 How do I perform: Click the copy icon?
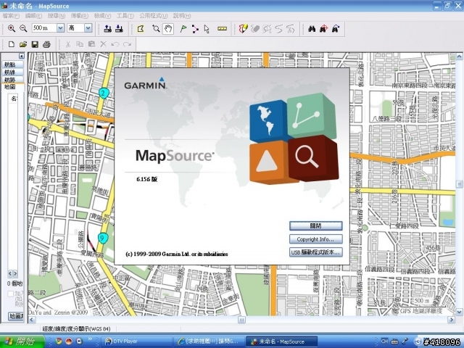[80, 44]
